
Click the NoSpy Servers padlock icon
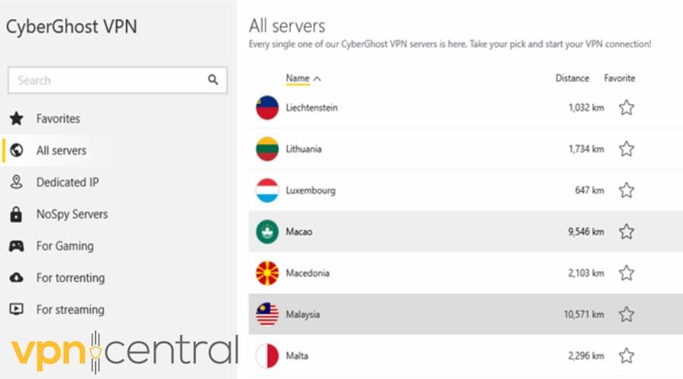(16, 214)
